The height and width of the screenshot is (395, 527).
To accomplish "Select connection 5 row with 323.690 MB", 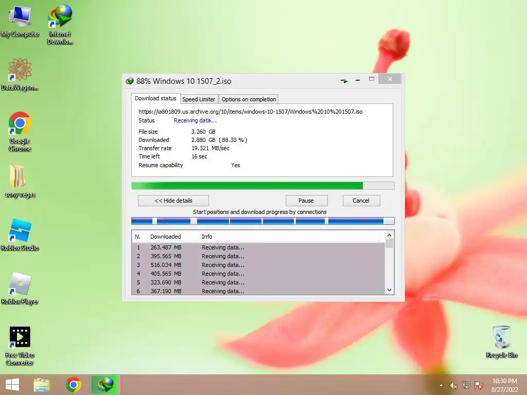I will 258,282.
